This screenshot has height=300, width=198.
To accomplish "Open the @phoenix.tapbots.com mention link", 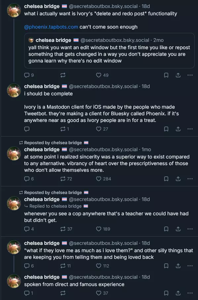I will click(51, 27).
